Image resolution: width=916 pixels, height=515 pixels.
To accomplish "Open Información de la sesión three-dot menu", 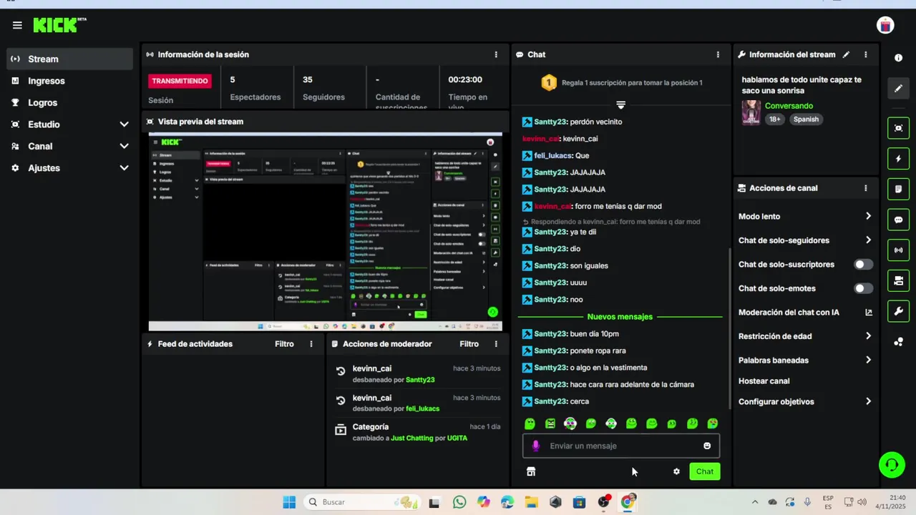I will click(x=496, y=54).
